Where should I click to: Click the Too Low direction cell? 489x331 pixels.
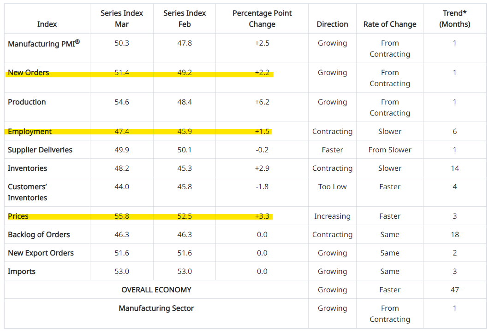point(332,187)
